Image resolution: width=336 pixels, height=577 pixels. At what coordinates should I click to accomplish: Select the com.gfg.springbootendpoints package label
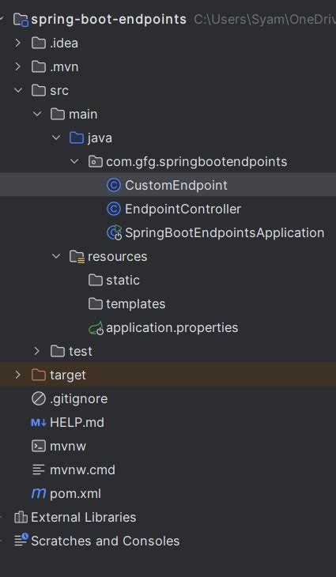point(197,162)
